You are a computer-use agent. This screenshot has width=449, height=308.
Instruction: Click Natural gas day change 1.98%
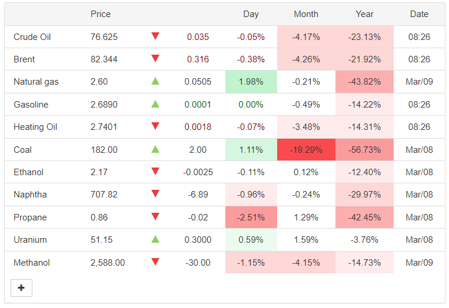251,82
